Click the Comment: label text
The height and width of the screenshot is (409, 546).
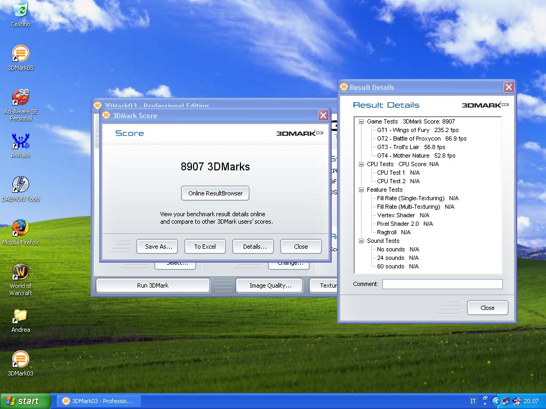365,284
